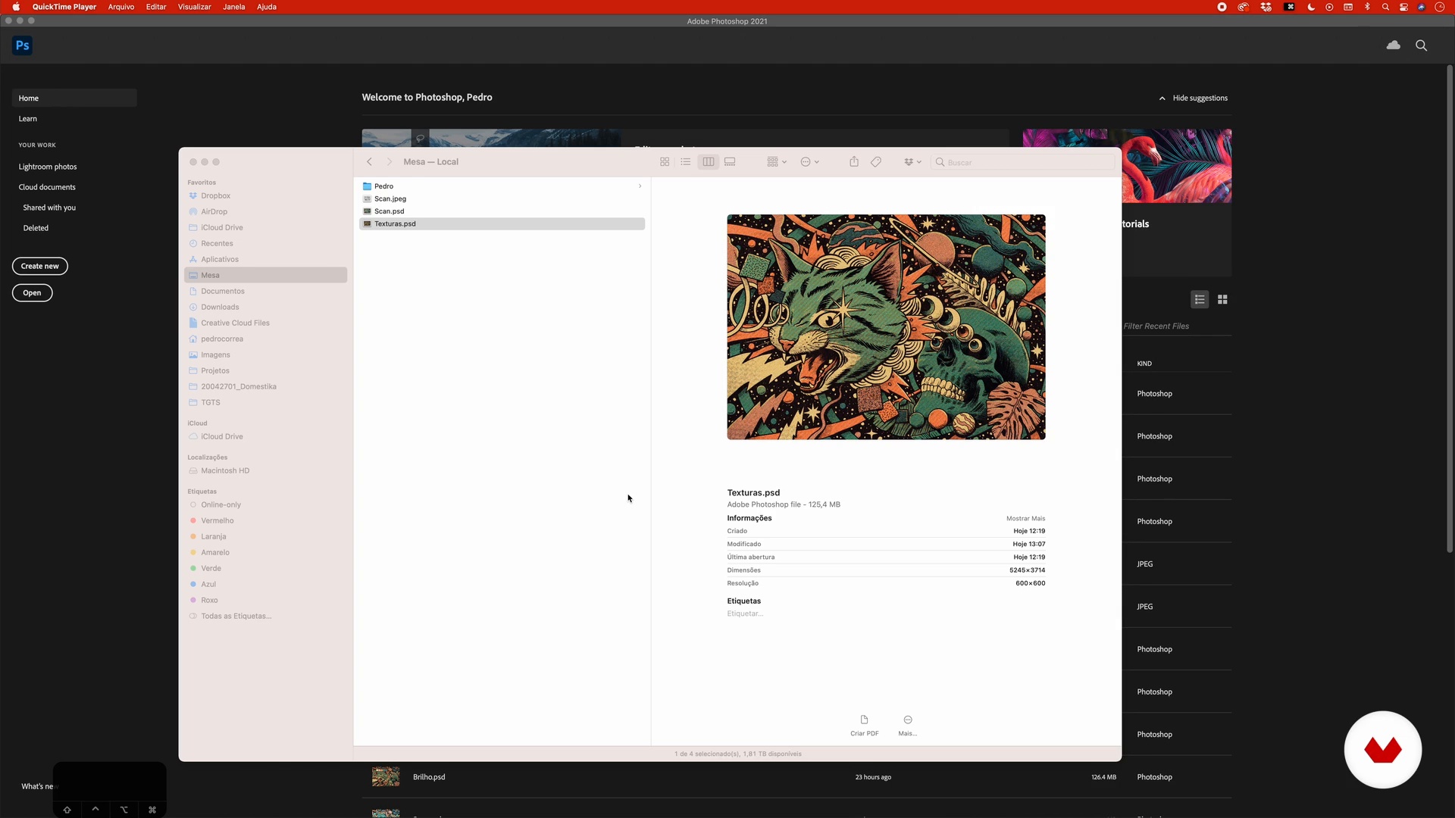Select the Verde green tag
The width and height of the screenshot is (1455, 818).
pyautogui.click(x=265, y=569)
